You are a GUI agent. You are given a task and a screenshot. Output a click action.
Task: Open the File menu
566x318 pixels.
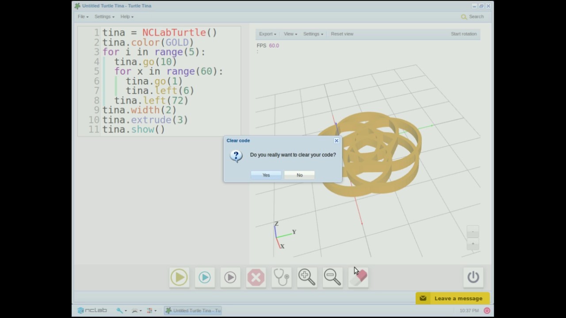(x=83, y=17)
